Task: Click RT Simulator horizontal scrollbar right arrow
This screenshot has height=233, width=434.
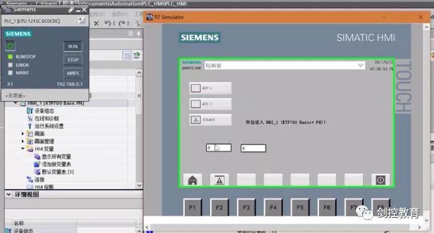Action: click(420, 227)
